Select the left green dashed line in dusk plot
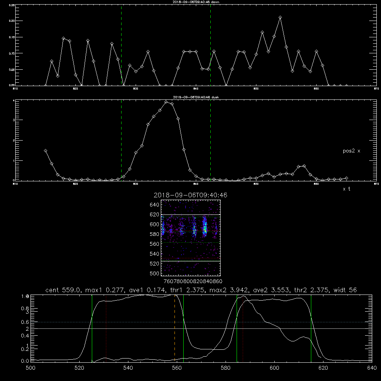 pyautogui.click(x=121, y=140)
